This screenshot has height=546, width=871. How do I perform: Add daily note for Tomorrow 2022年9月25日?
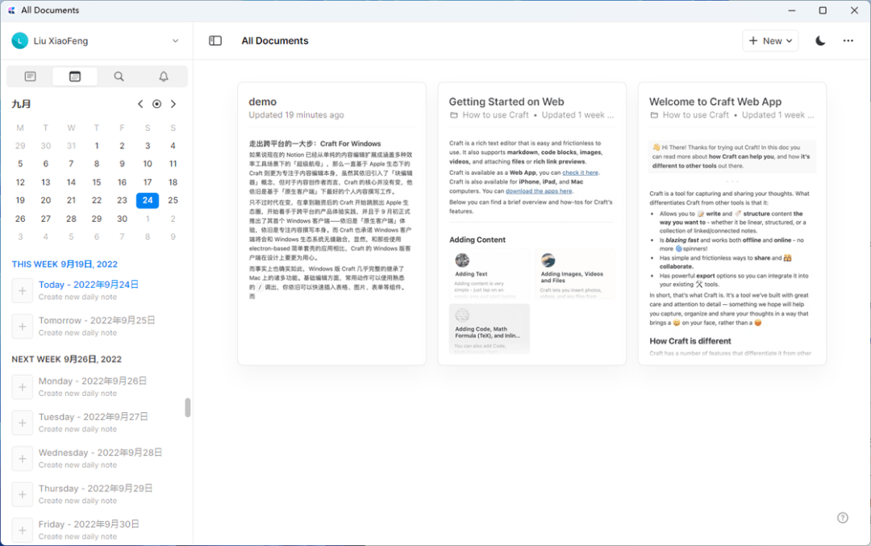coord(23,326)
